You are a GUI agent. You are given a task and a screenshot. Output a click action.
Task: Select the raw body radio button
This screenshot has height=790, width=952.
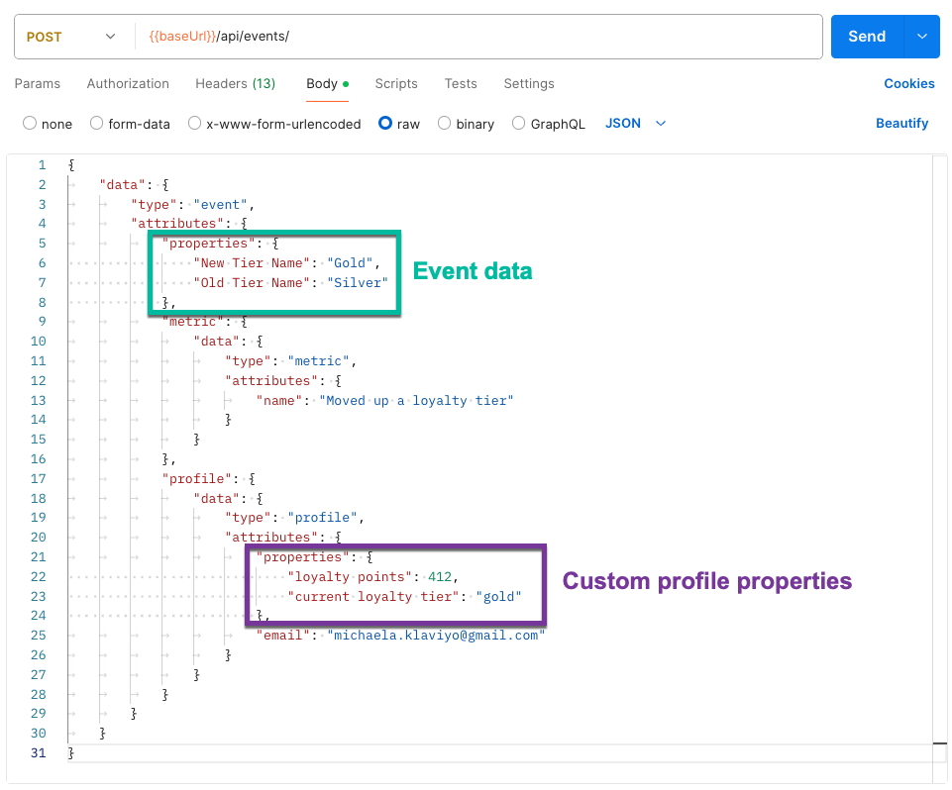385,123
